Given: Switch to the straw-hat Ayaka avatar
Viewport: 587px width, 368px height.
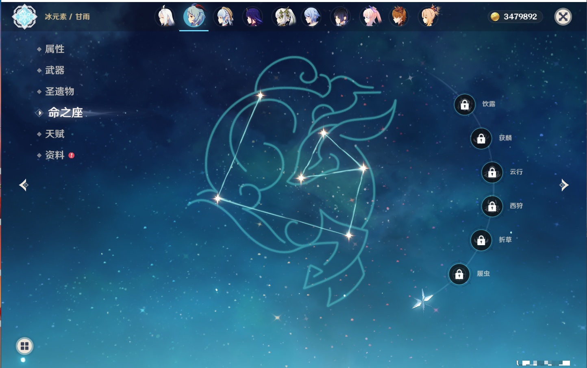Looking at the screenshot, I should (x=224, y=17).
